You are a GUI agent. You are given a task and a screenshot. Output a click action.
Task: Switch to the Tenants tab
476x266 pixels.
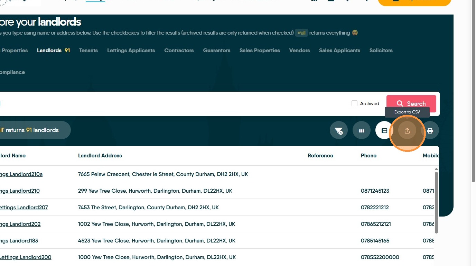(x=88, y=51)
